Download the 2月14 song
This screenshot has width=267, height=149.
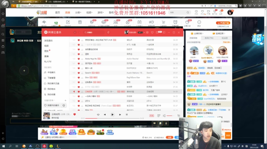click(x=82, y=101)
